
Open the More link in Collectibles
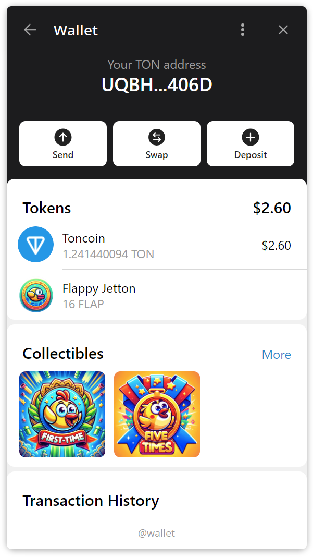tap(277, 354)
